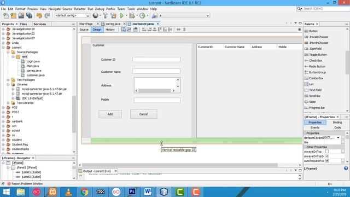The width and height of the screenshot is (350, 197).
Task: Click the designer horizontal scrollbar
Action: coord(180,165)
